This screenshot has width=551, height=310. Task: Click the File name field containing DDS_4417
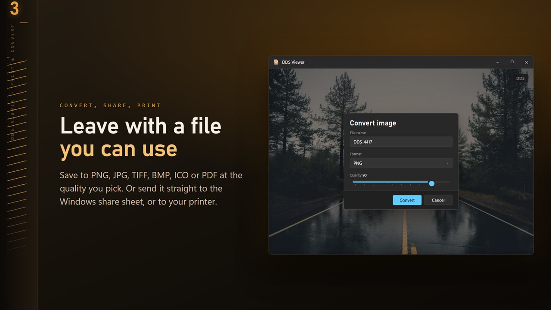(401, 142)
